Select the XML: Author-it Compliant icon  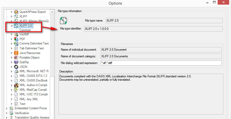[x=16, y=85]
